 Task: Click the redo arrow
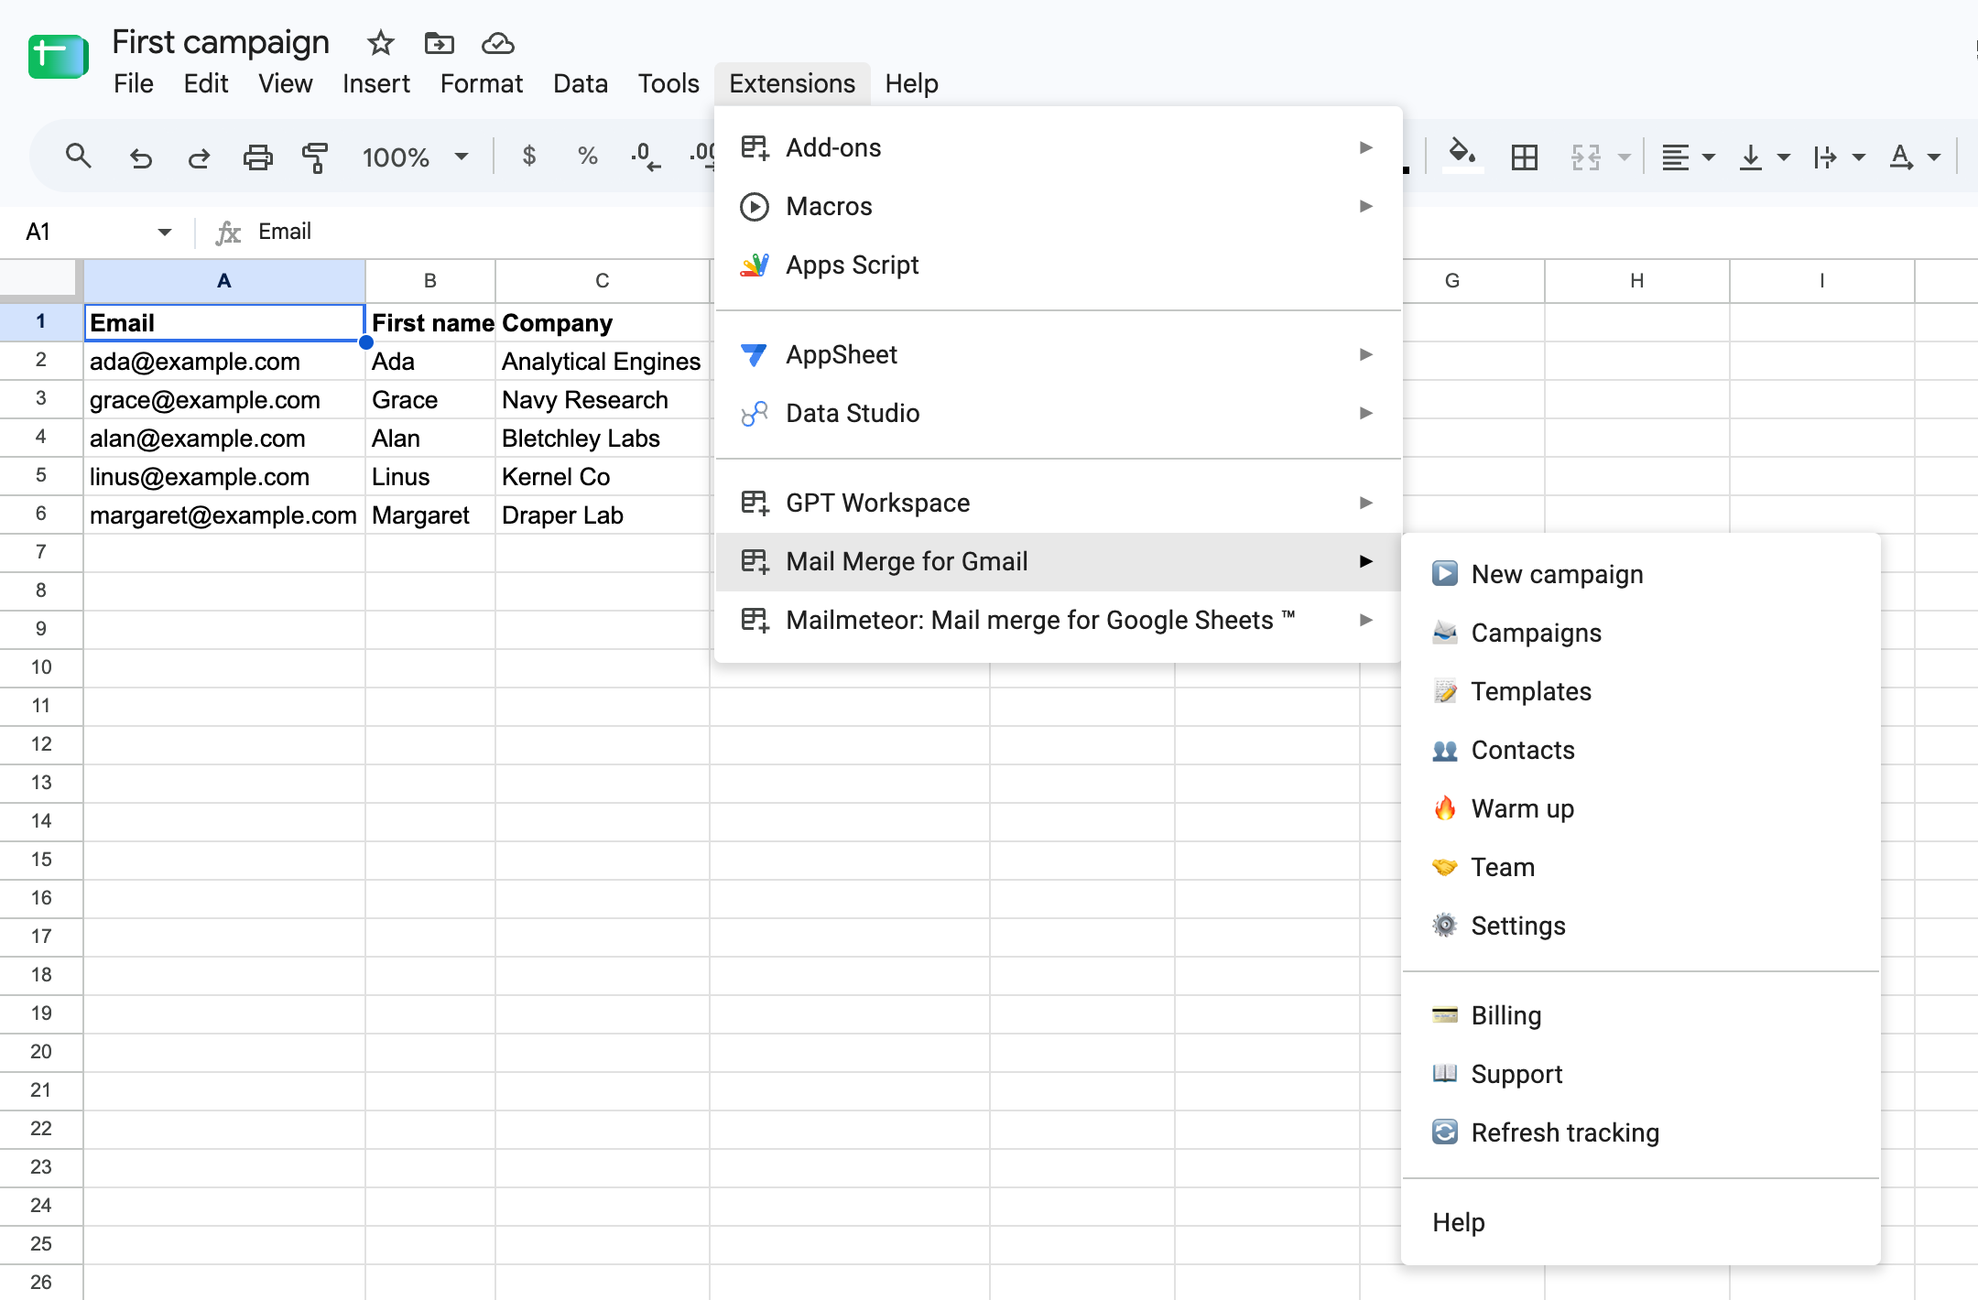[199, 157]
